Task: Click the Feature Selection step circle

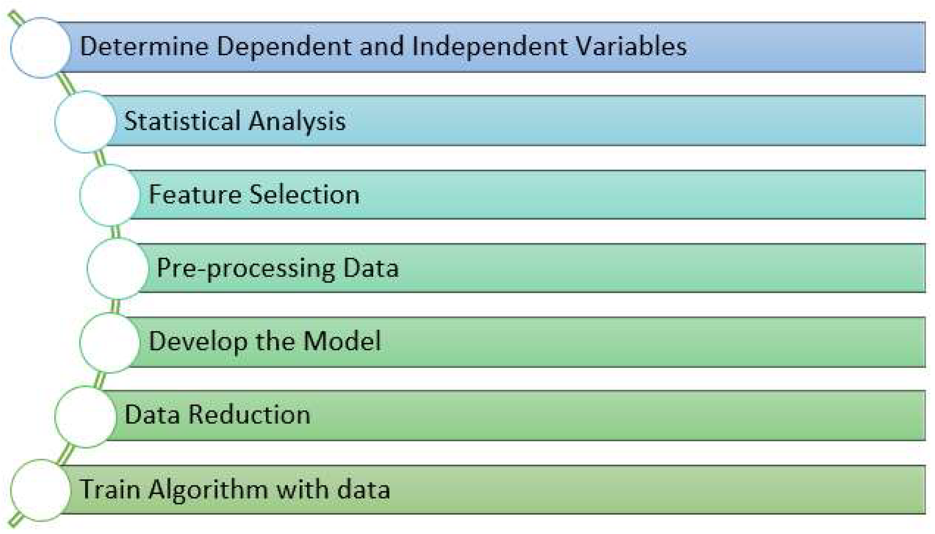Action: point(109,195)
